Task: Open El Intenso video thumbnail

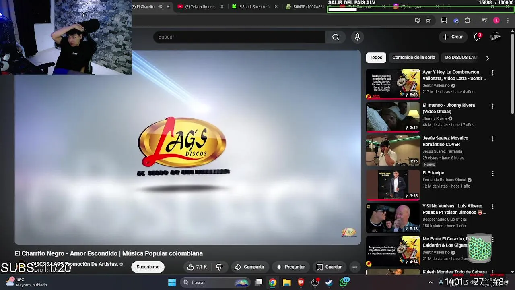Action: (393, 117)
